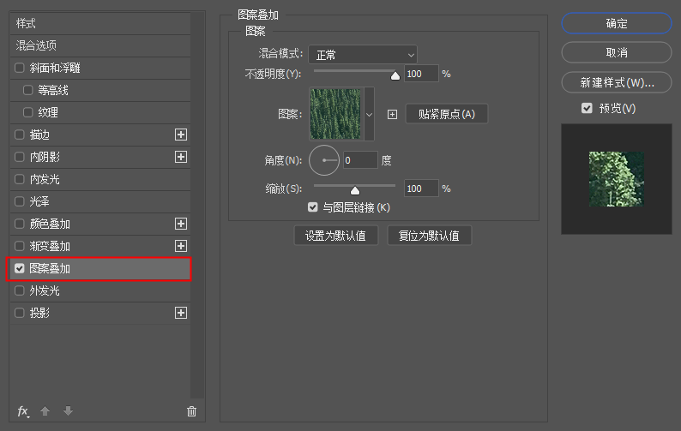Create new preset from current pattern icon
The image size is (681, 431).
coord(392,114)
